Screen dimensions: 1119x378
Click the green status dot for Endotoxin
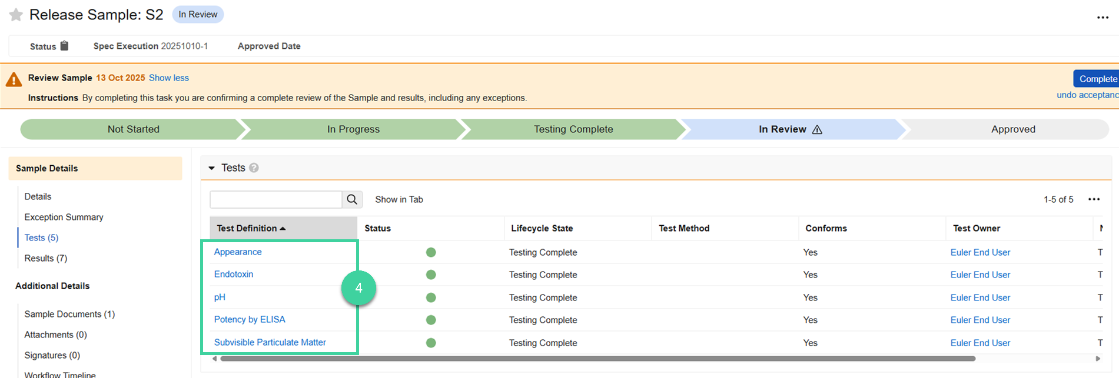431,275
